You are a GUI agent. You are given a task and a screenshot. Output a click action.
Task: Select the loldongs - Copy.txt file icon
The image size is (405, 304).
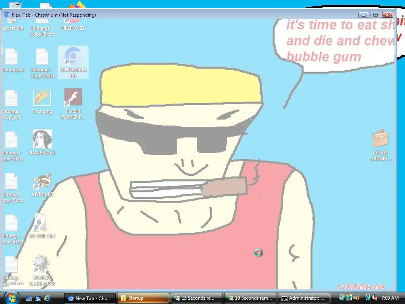12,104
